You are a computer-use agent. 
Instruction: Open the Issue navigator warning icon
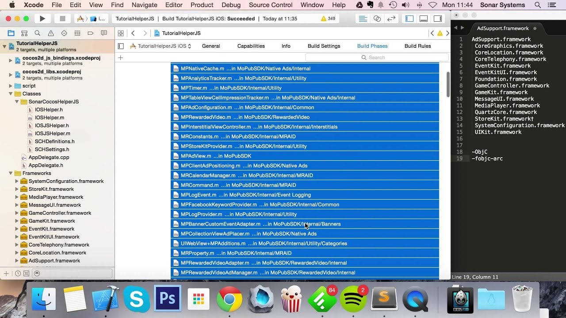(50, 33)
